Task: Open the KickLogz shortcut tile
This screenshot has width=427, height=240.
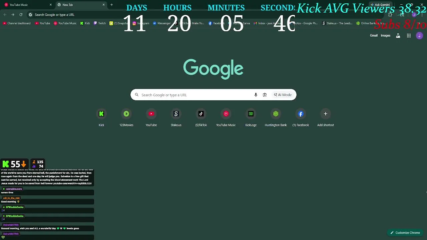Action: coord(251,118)
